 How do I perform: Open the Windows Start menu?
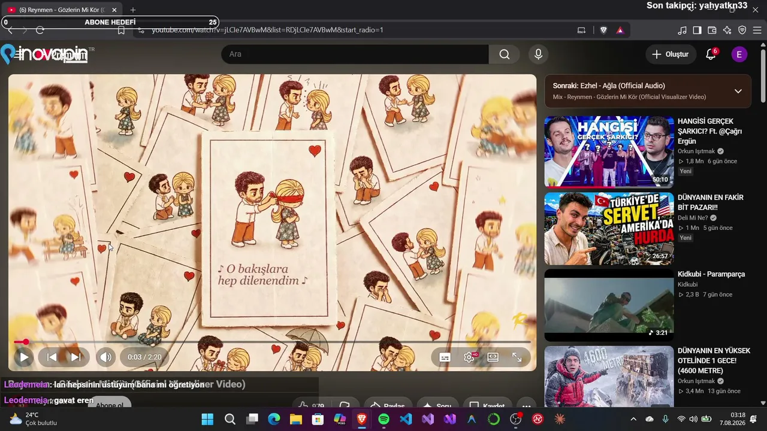[207, 419]
